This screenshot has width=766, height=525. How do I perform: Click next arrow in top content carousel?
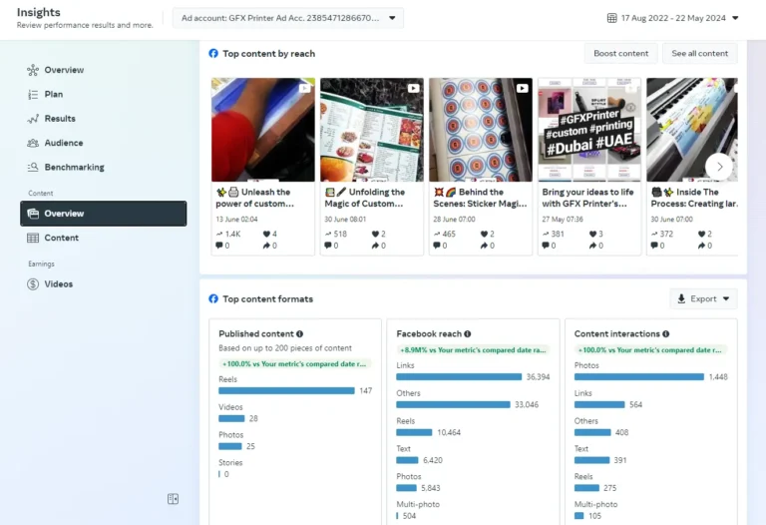(719, 167)
